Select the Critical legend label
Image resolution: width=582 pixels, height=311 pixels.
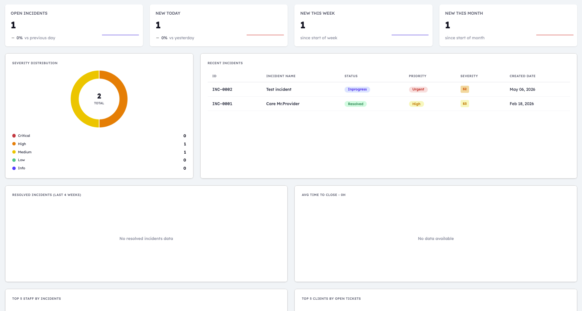24,136
